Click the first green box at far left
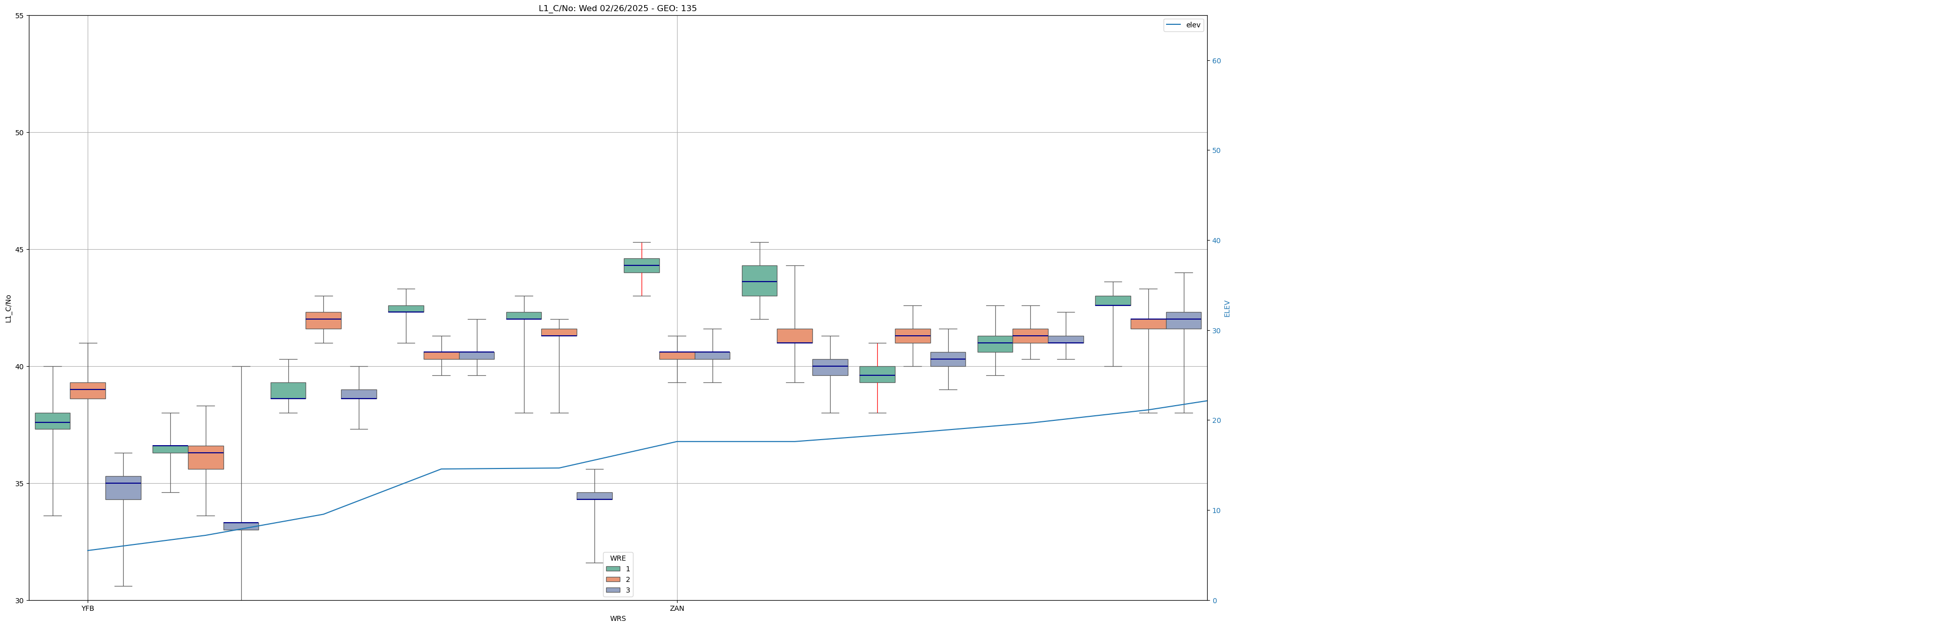1944x627 pixels. point(52,421)
